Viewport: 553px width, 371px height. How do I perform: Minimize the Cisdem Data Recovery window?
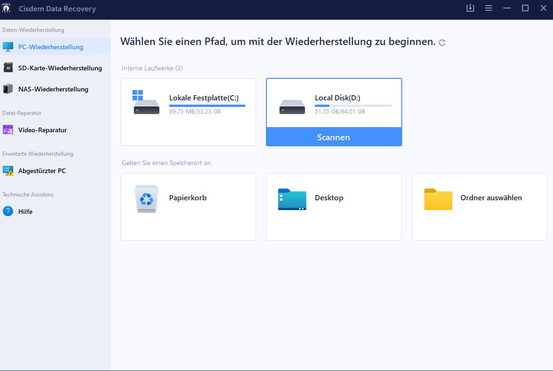click(507, 8)
